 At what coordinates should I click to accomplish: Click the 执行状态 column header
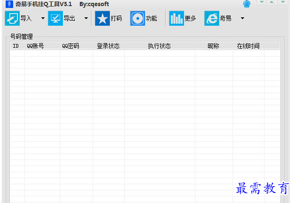pos(160,46)
